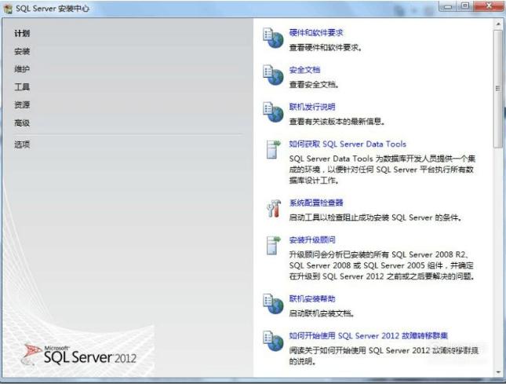Click globe icon beside 联机安装帮助
The width and height of the screenshot is (506, 384).
coord(273,304)
